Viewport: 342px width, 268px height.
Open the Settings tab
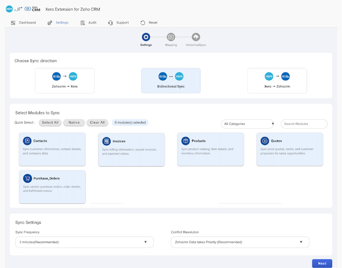point(58,23)
